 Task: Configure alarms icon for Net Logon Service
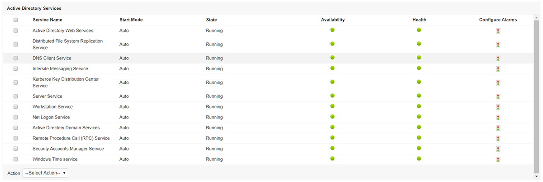(x=498, y=118)
